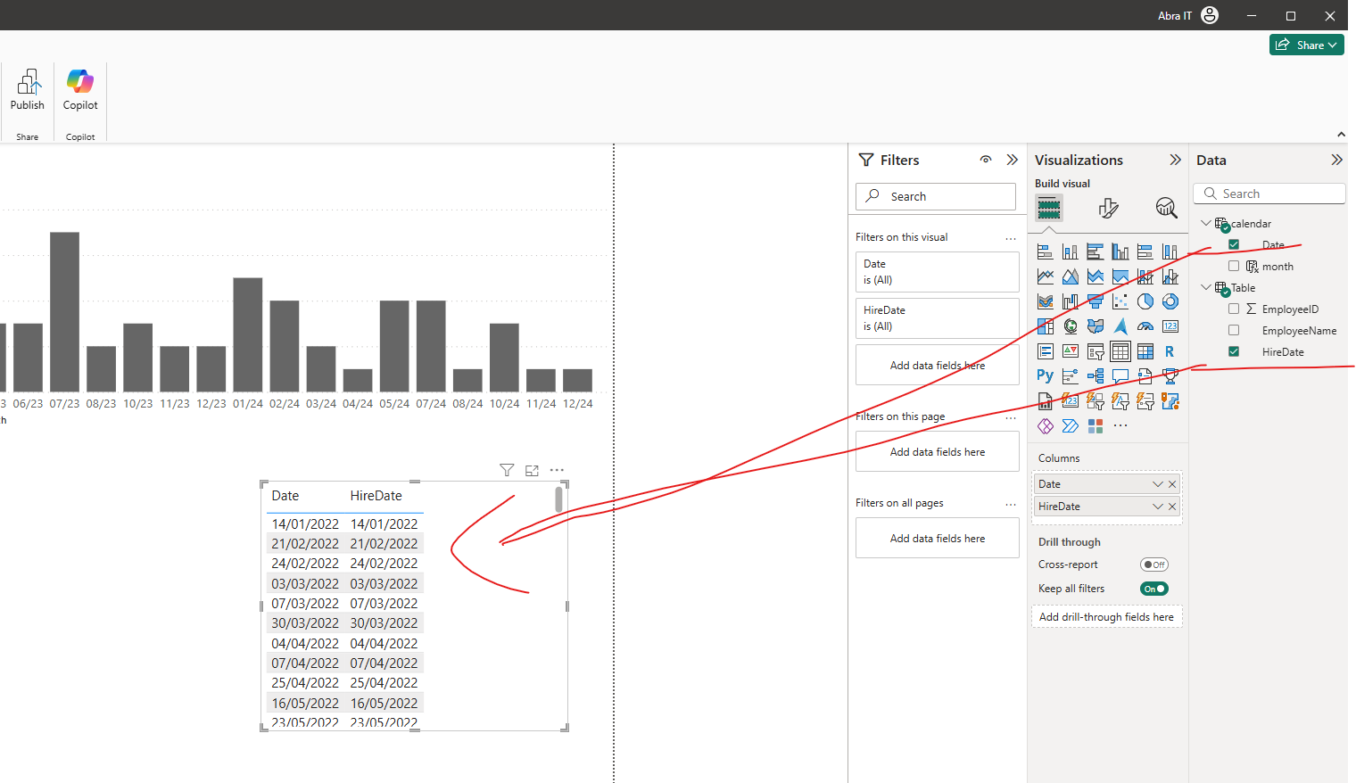Turn off Keep all filters toggle
The image size is (1356, 783).
click(x=1154, y=589)
